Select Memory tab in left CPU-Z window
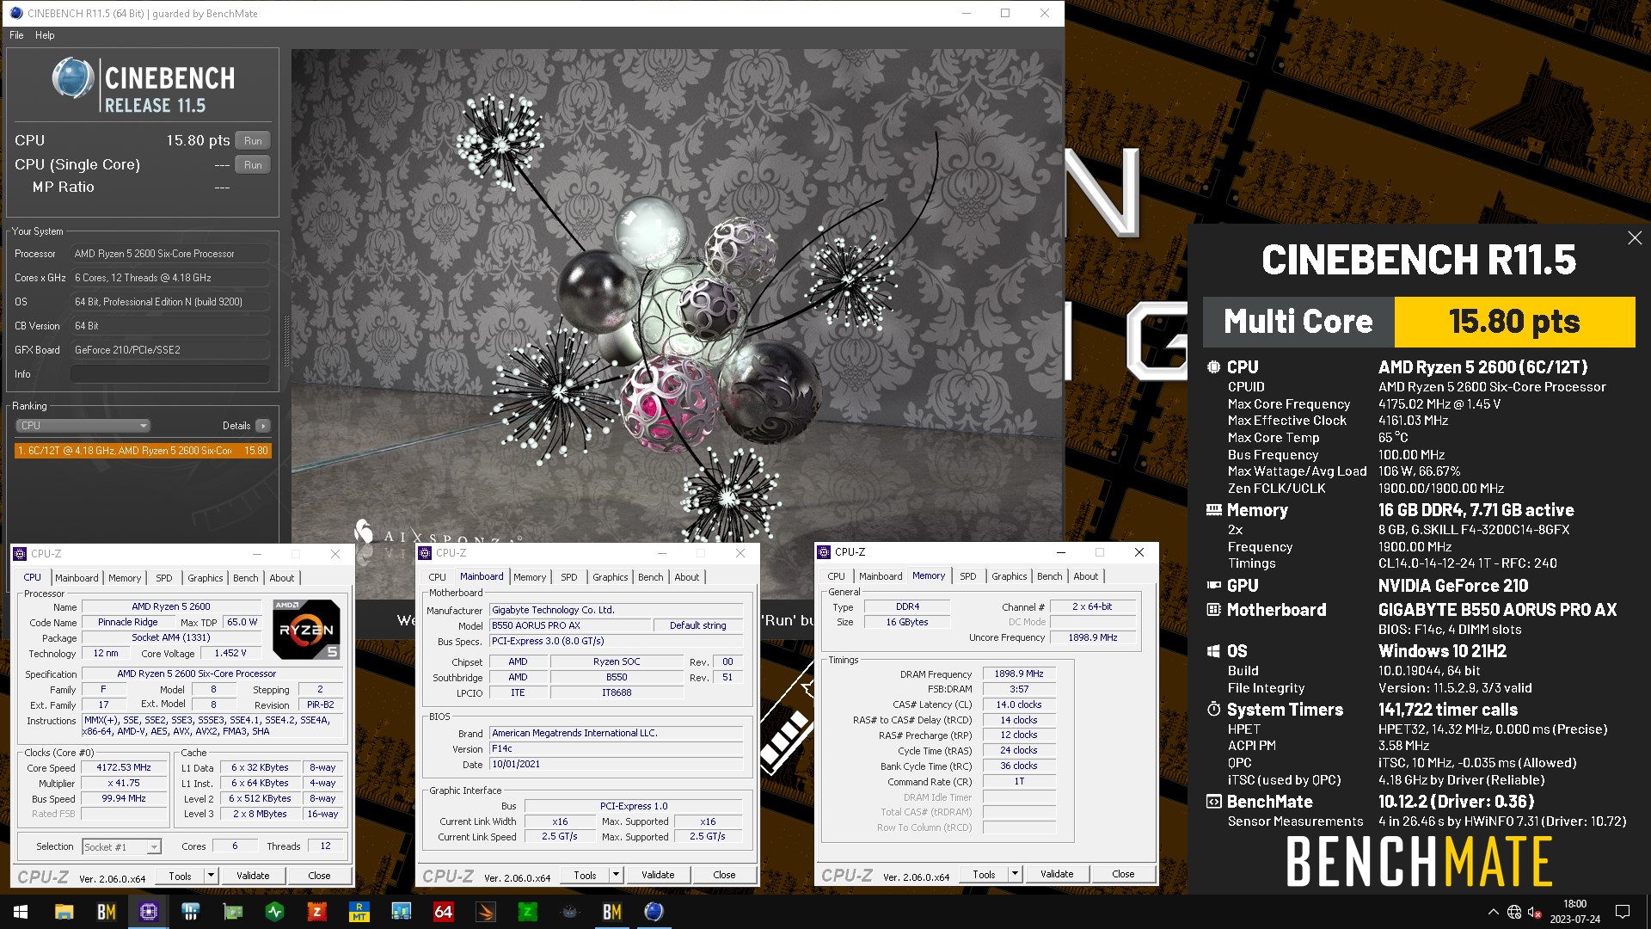 coord(125,578)
